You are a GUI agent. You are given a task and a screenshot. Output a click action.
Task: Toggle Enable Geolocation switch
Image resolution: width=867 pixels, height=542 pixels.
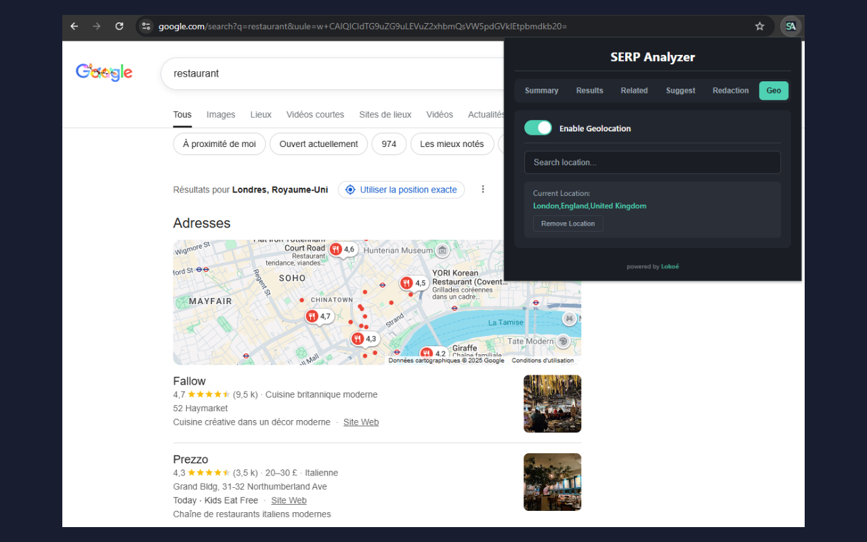[x=538, y=128]
